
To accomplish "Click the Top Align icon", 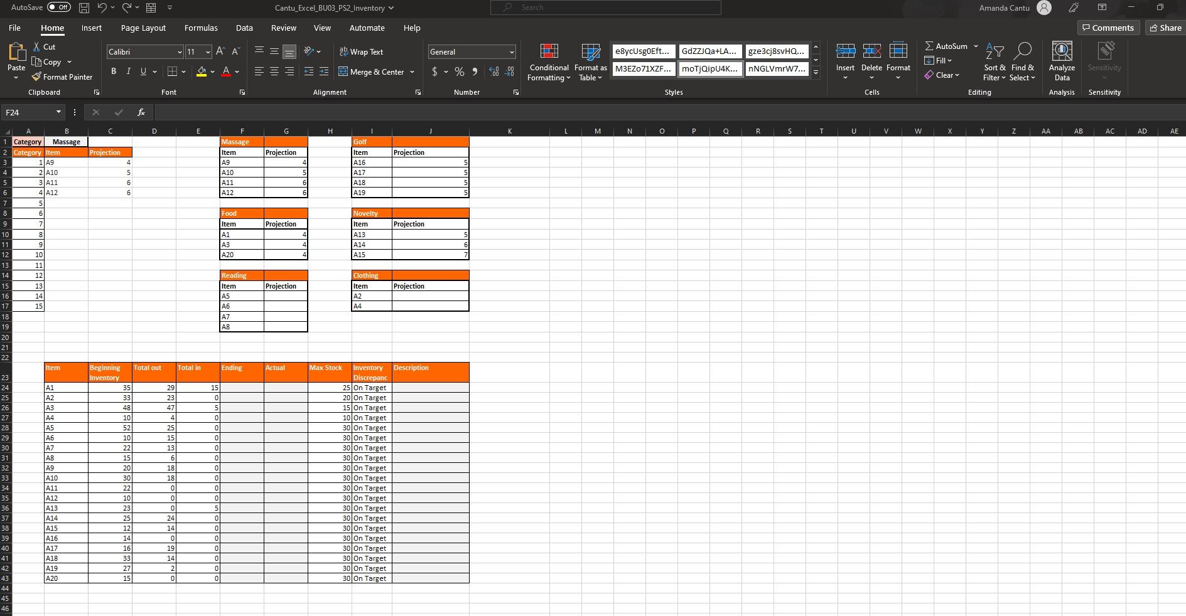I will (259, 51).
